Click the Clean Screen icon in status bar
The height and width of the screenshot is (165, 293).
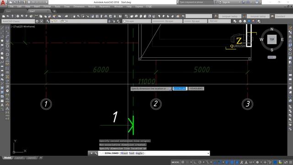pyautogui.click(x=286, y=162)
